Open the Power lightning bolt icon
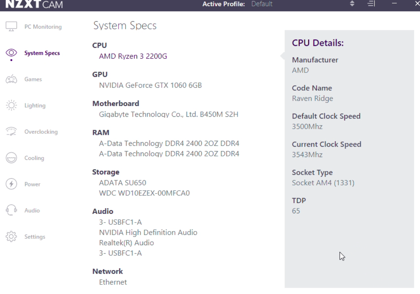This screenshot has width=420, height=294. (11, 184)
